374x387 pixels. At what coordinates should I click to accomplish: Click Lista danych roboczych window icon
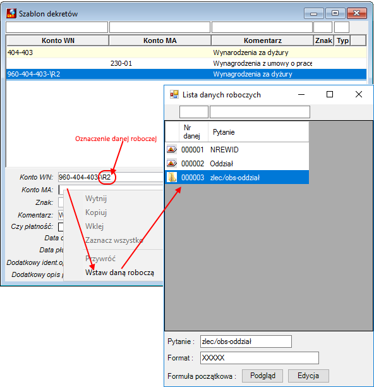pyautogui.click(x=174, y=94)
